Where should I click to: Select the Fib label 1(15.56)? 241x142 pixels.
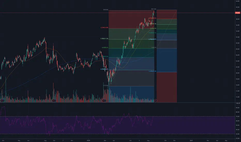[x=106, y=85]
